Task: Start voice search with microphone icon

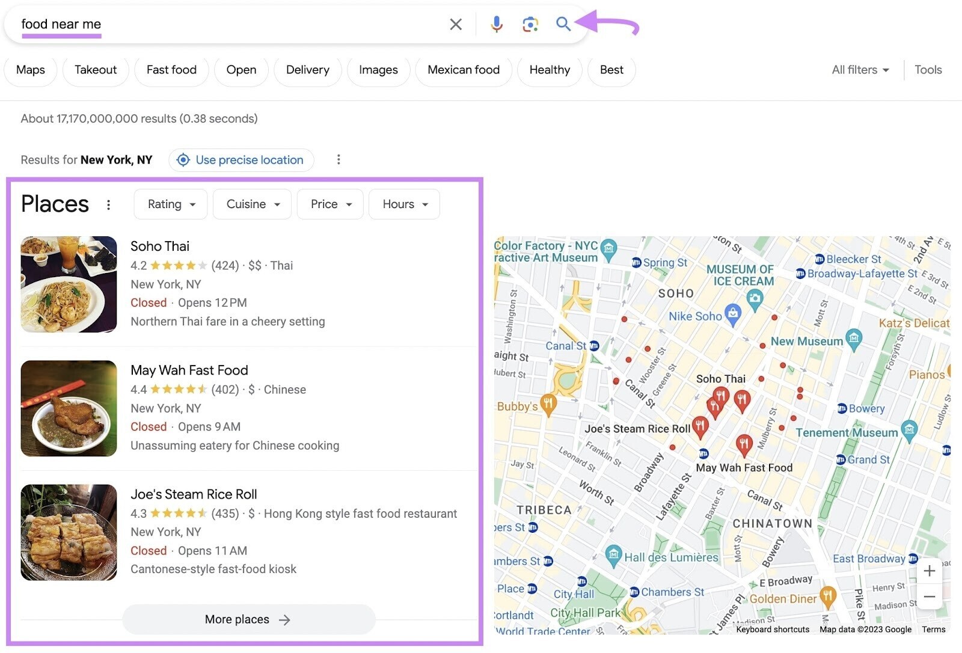Action: (496, 24)
